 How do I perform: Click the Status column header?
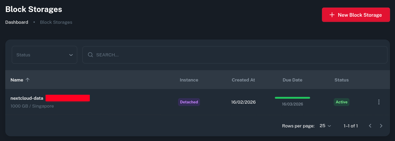click(x=341, y=80)
